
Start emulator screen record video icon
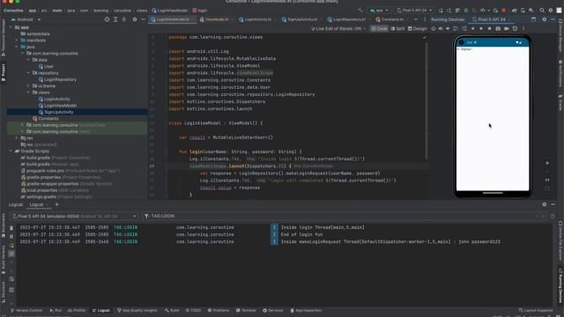507,29
